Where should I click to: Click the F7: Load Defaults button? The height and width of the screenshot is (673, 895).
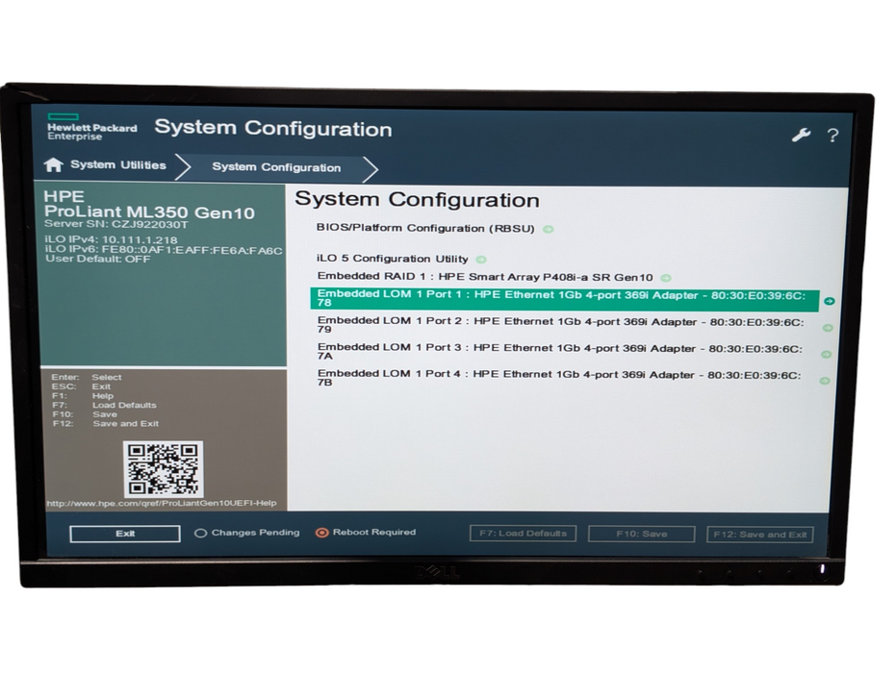pyautogui.click(x=523, y=534)
